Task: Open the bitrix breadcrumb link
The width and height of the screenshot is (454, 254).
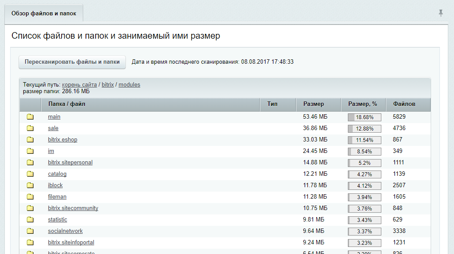Action: pos(107,85)
